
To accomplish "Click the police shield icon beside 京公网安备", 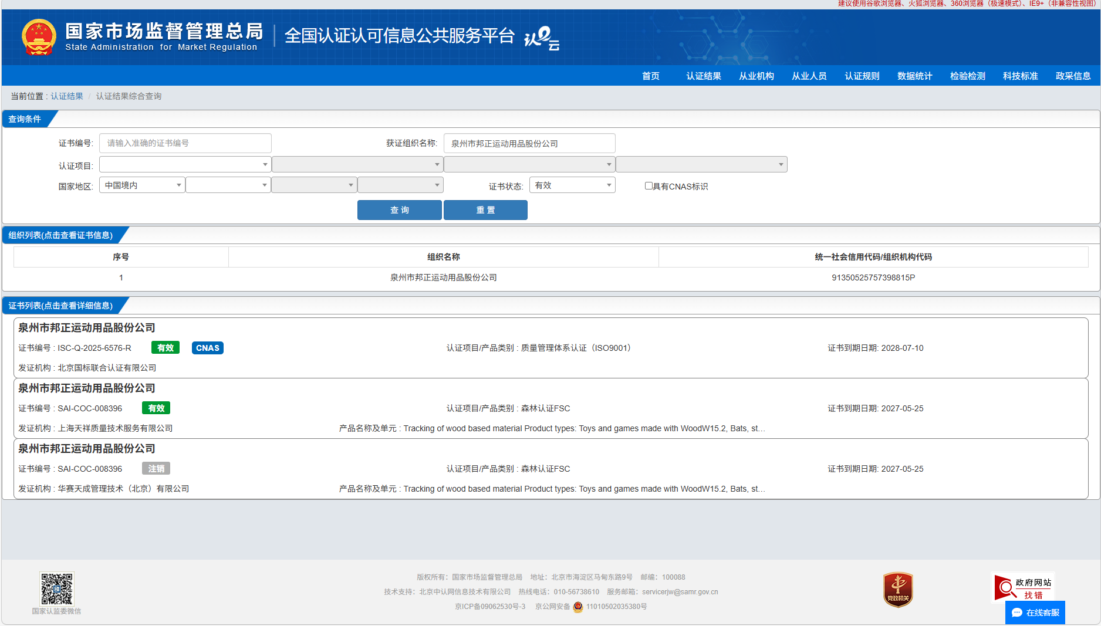I will (x=578, y=607).
